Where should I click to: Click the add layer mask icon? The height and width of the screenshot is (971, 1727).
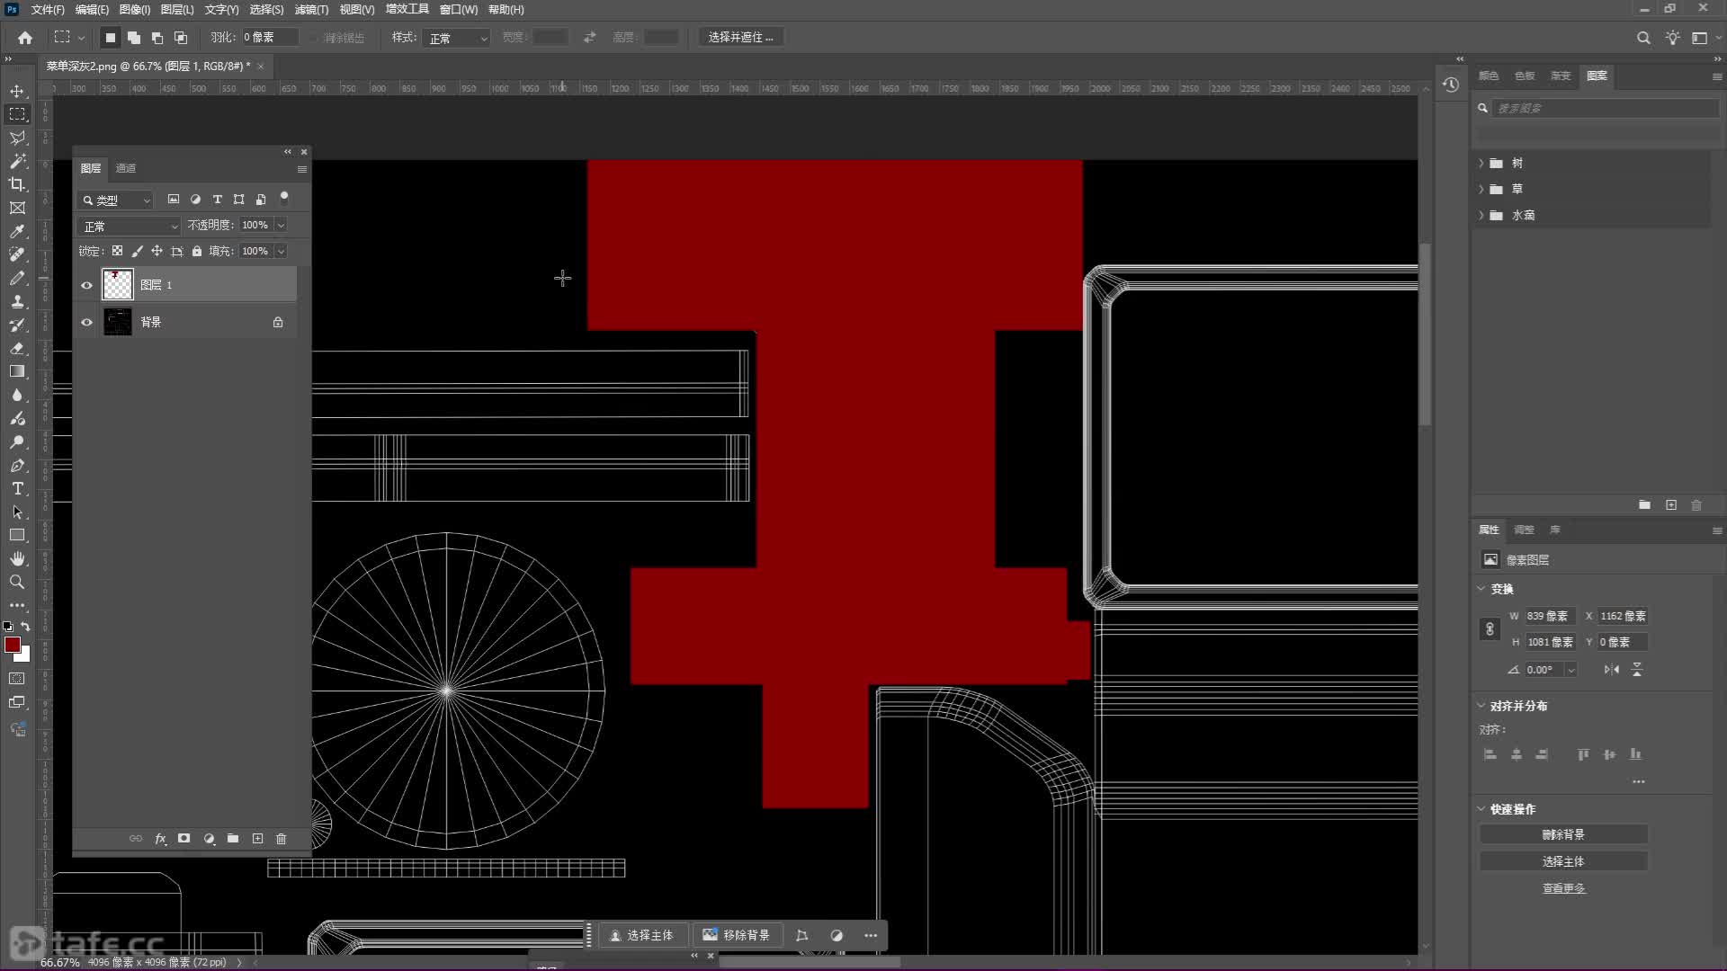(x=183, y=838)
